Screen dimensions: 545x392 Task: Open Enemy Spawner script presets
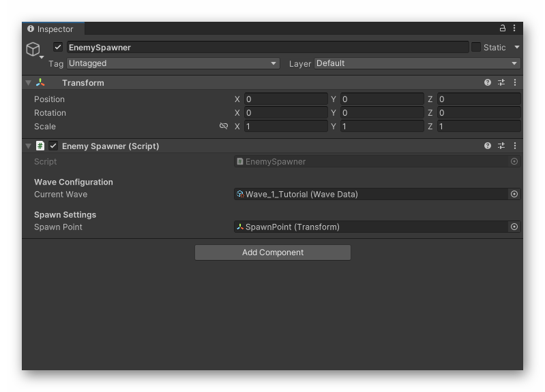click(501, 146)
